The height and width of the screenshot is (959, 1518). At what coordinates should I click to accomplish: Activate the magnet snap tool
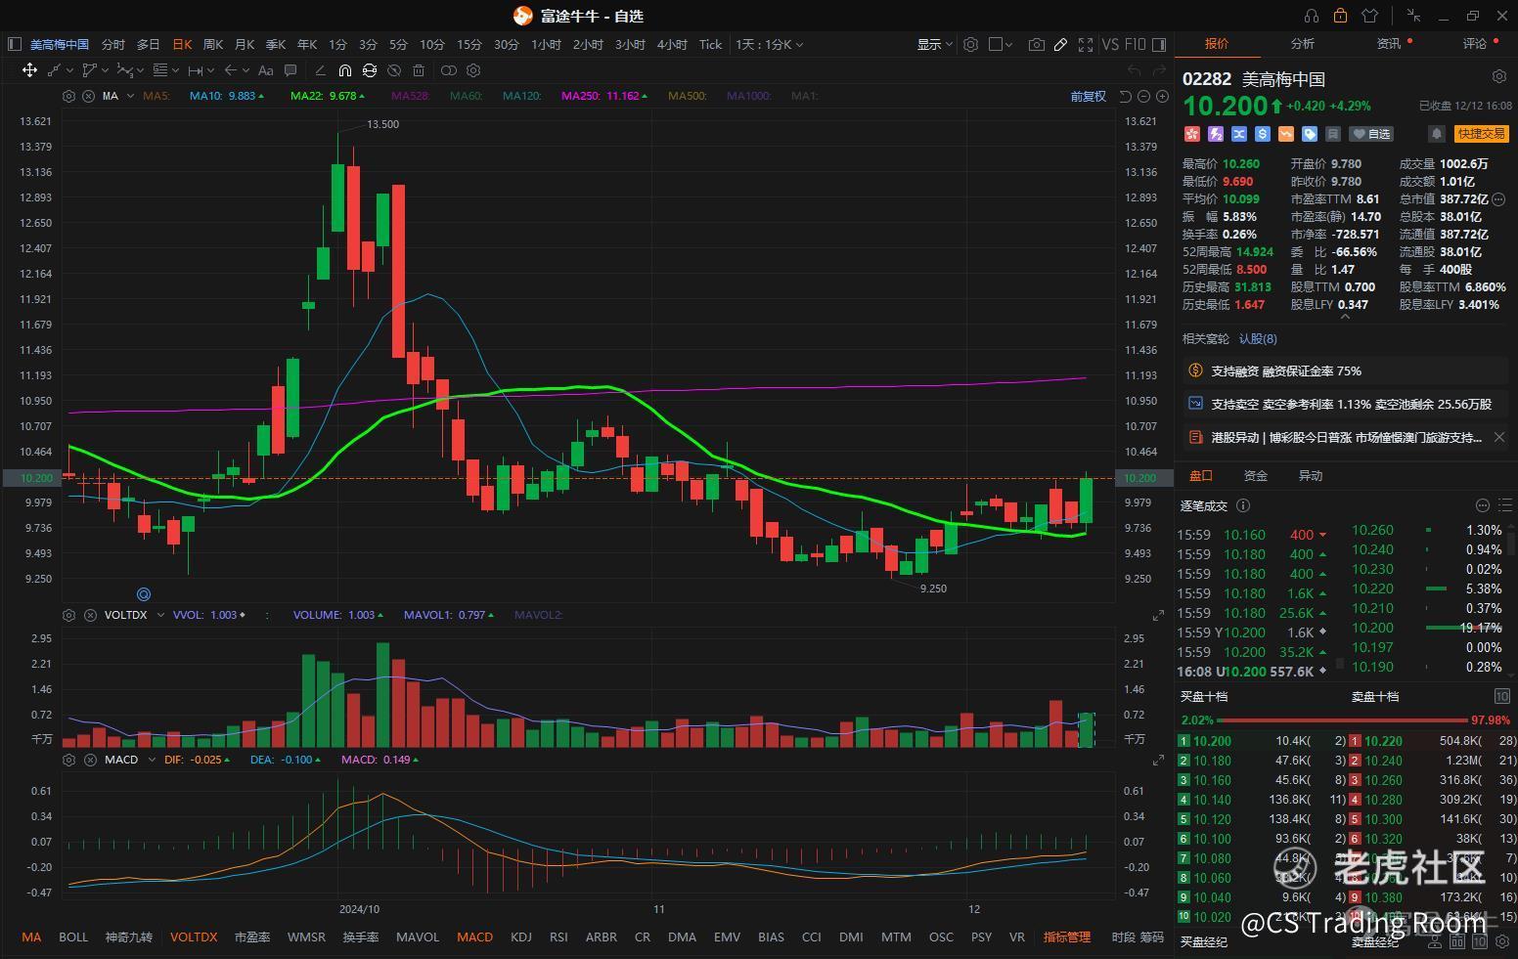pos(345,70)
